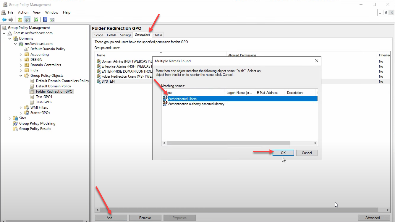Open the Action menu
The image size is (395, 222).
pos(23,12)
